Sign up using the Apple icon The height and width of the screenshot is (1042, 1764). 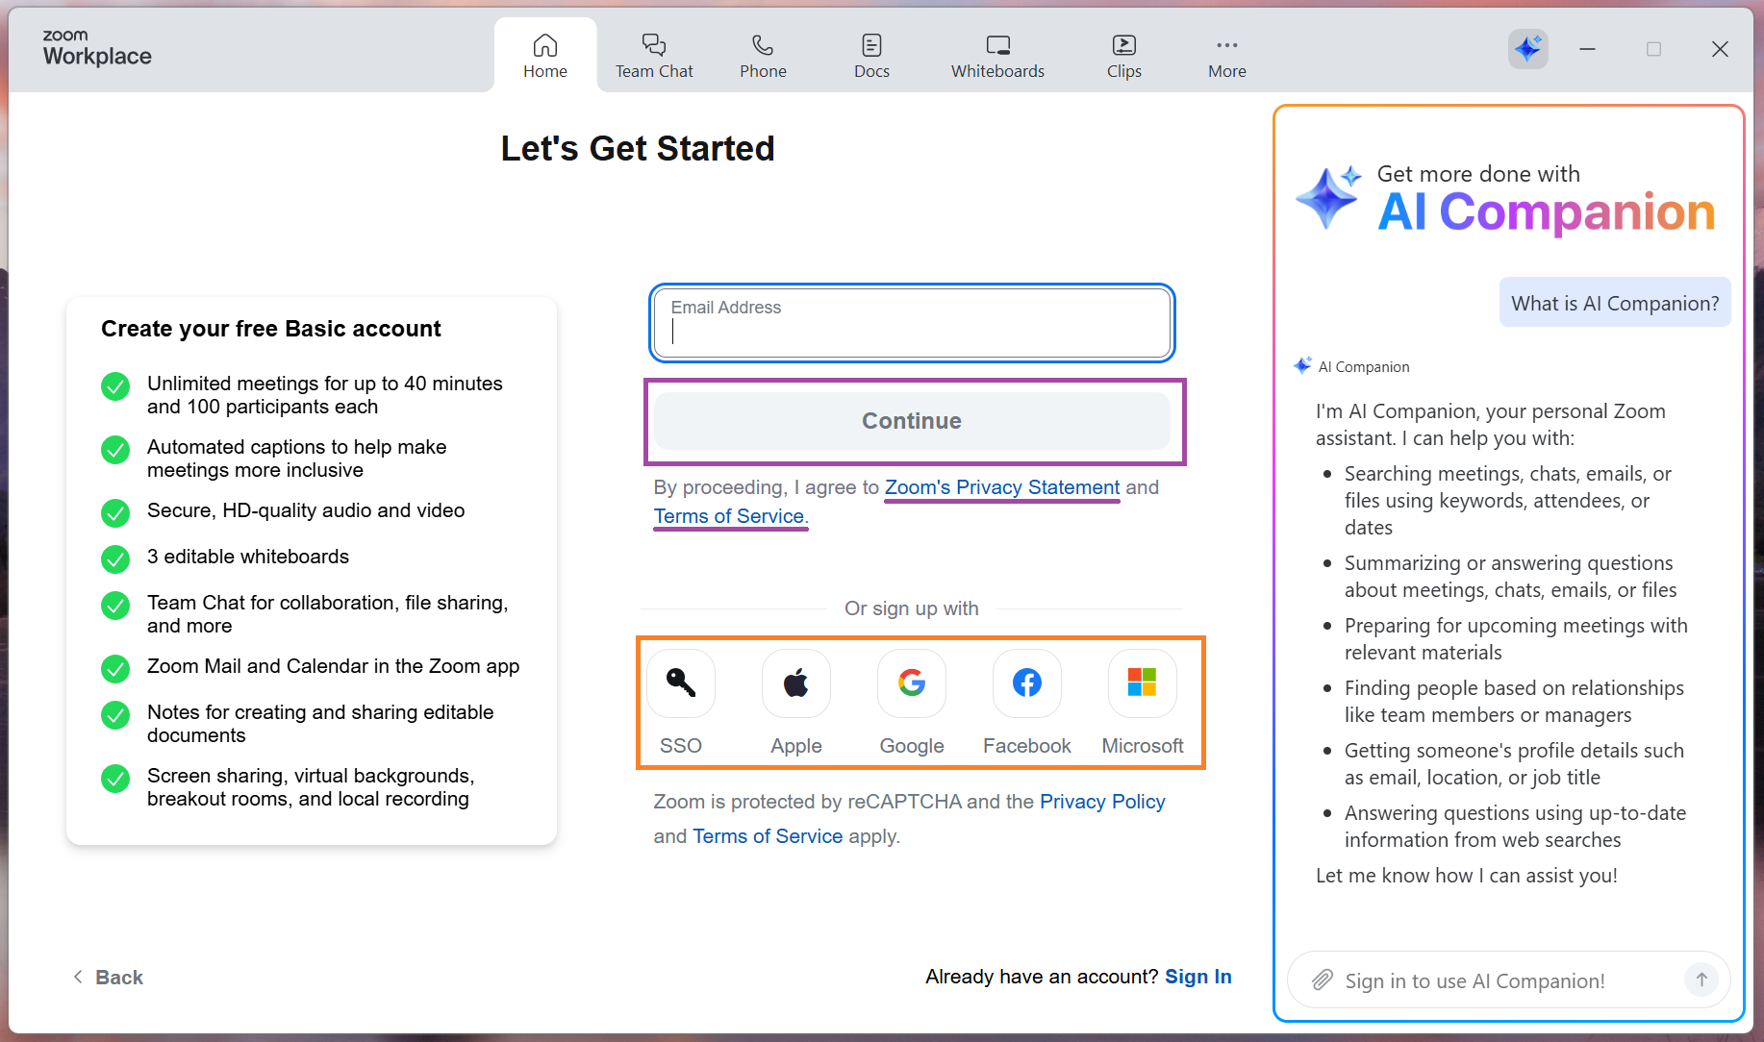(796, 683)
